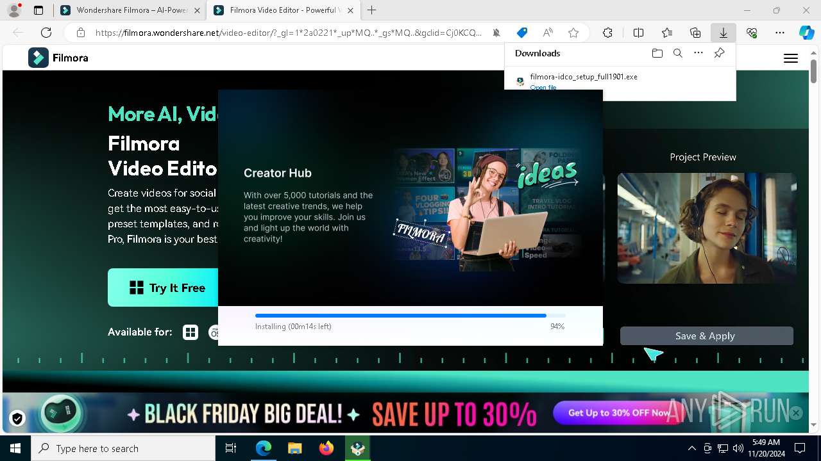The height and width of the screenshot is (461, 821).
Task: Open the notification center icon
Action: click(x=800, y=448)
